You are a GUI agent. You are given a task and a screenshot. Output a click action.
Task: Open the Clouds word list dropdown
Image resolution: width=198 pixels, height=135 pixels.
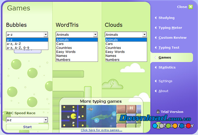(x=144, y=35)
